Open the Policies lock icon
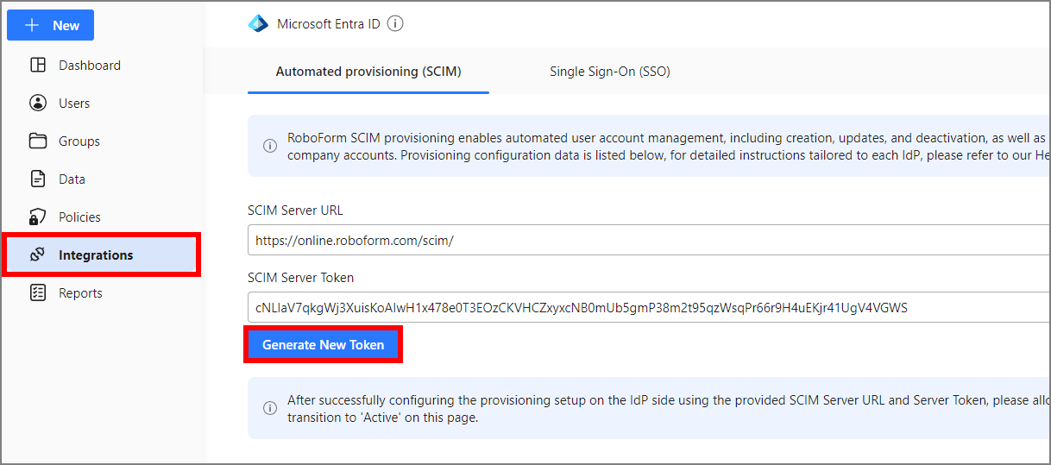1051x465 pixels. tap(38, 217)
